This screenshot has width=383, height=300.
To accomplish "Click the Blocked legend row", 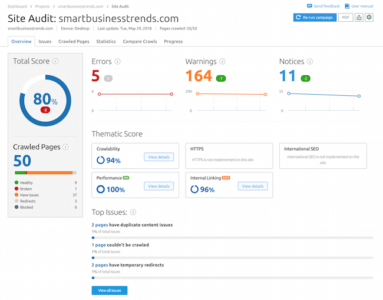I will tap(46, 207).
